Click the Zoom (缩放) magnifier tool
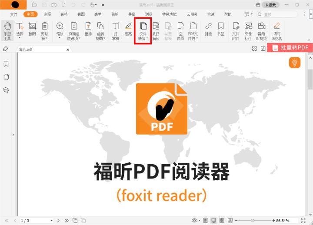 [x=60, y=30]
